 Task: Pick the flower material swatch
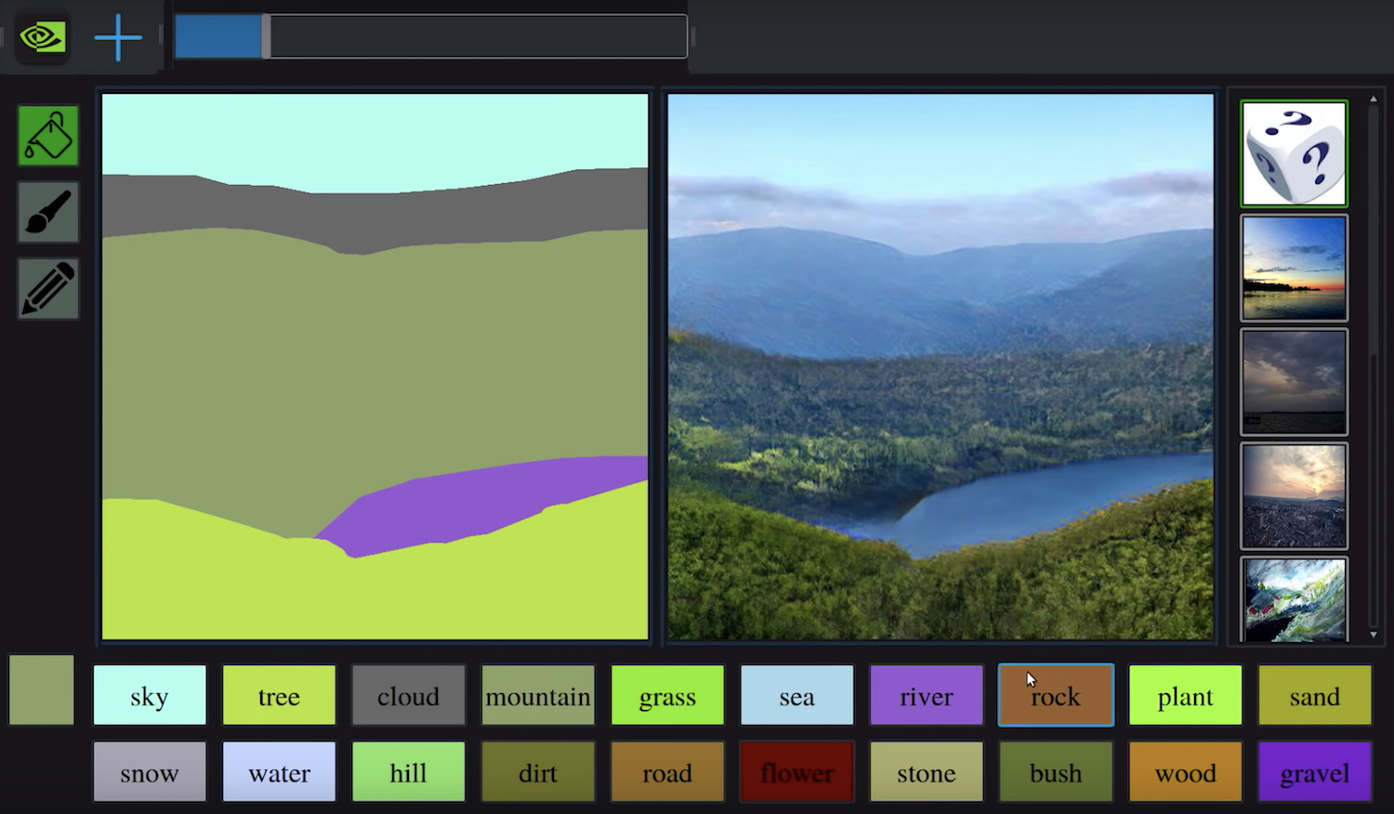(x=796, y=772)
